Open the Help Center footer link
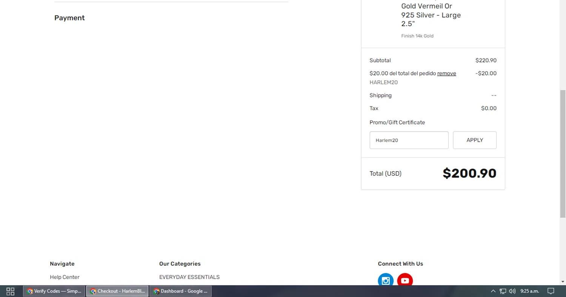This screenshot has width=566, height=297. (x=65, y=277)
